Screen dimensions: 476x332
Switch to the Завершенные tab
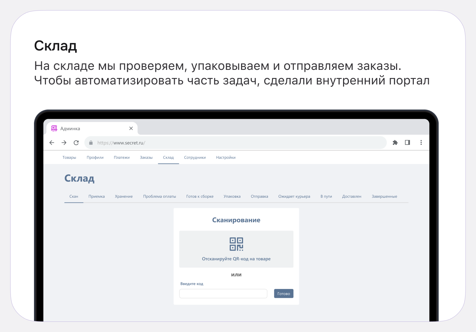384,197
